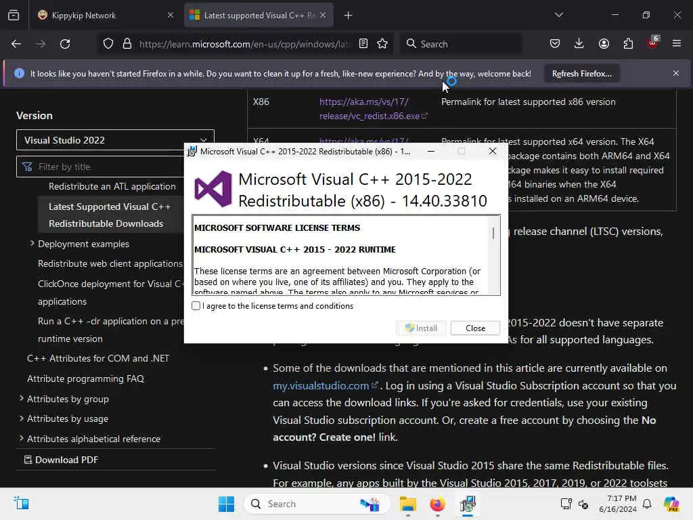
Task: Open notifications bell icon
Action: coord(647,504)
